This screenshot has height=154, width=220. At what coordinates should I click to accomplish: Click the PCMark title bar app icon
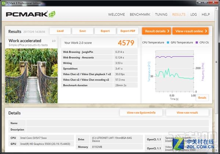click(4, 3)
